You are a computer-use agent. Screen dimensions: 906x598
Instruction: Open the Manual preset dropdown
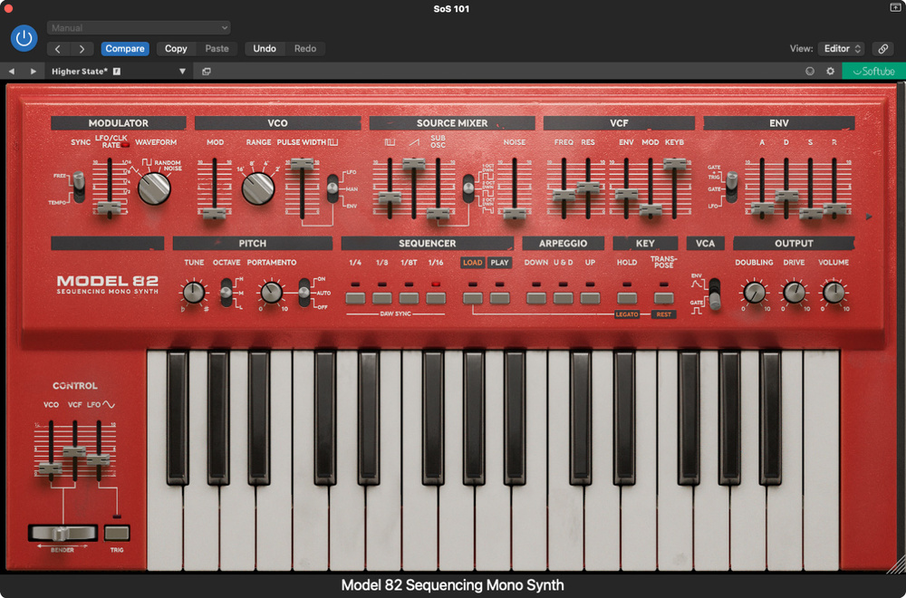138,27
